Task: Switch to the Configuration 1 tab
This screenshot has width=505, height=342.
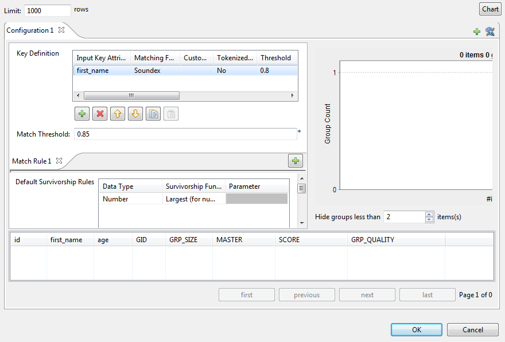Action: coord(29,30)
